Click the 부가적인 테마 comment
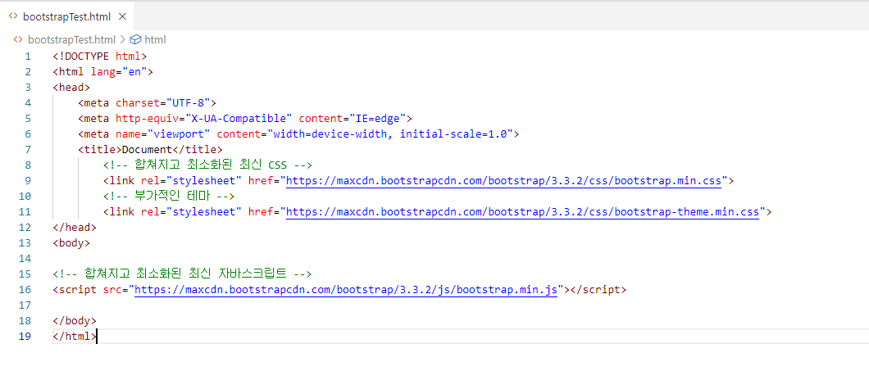869x371 pixels. click(x=170, y=196)
